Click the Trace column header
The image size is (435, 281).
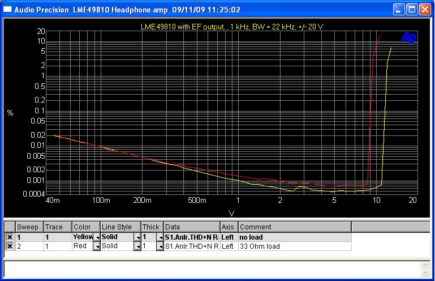[x=58, y=227]
